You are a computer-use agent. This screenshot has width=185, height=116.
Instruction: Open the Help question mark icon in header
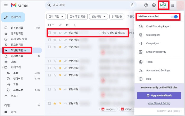tap(146, 5)
